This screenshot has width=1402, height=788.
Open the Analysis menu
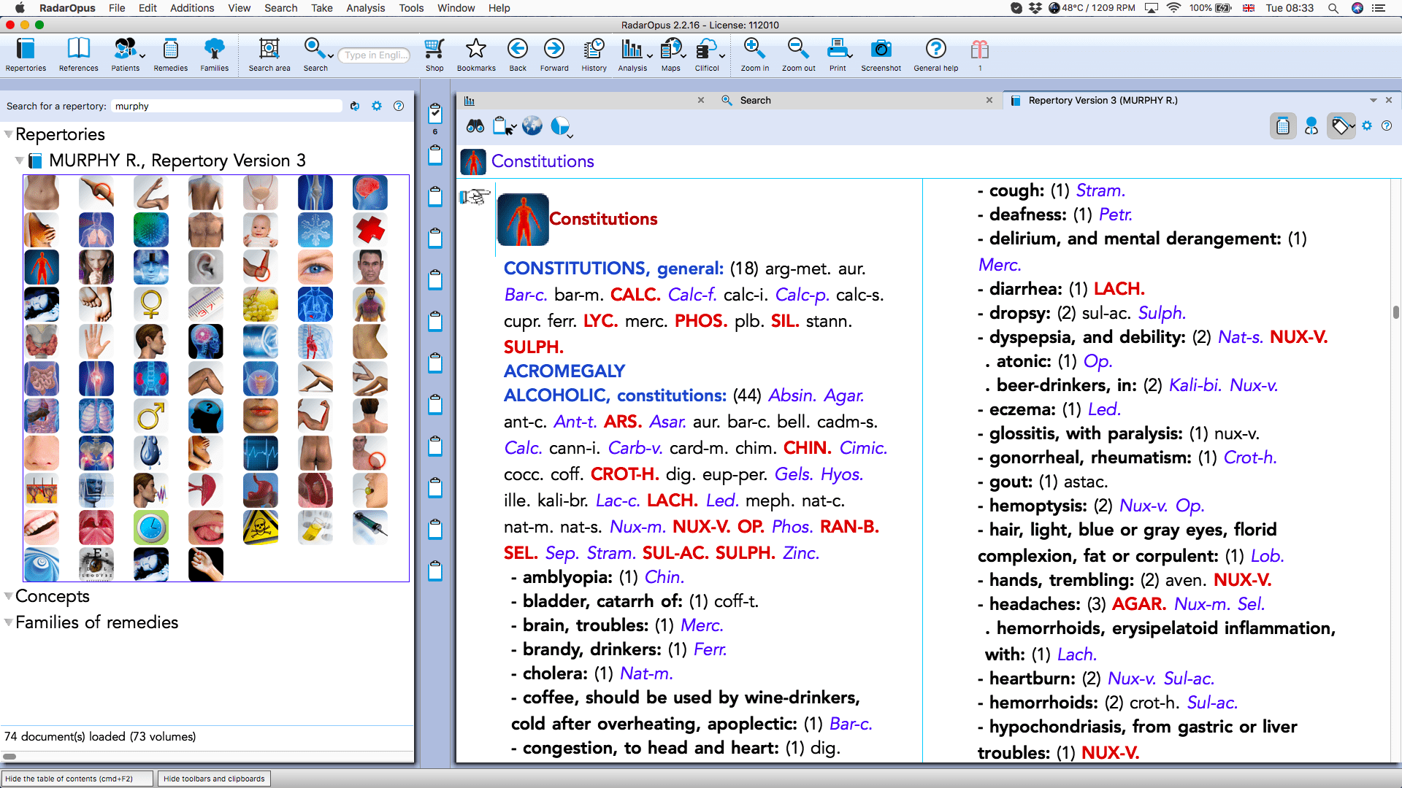(x=365, y=8)
